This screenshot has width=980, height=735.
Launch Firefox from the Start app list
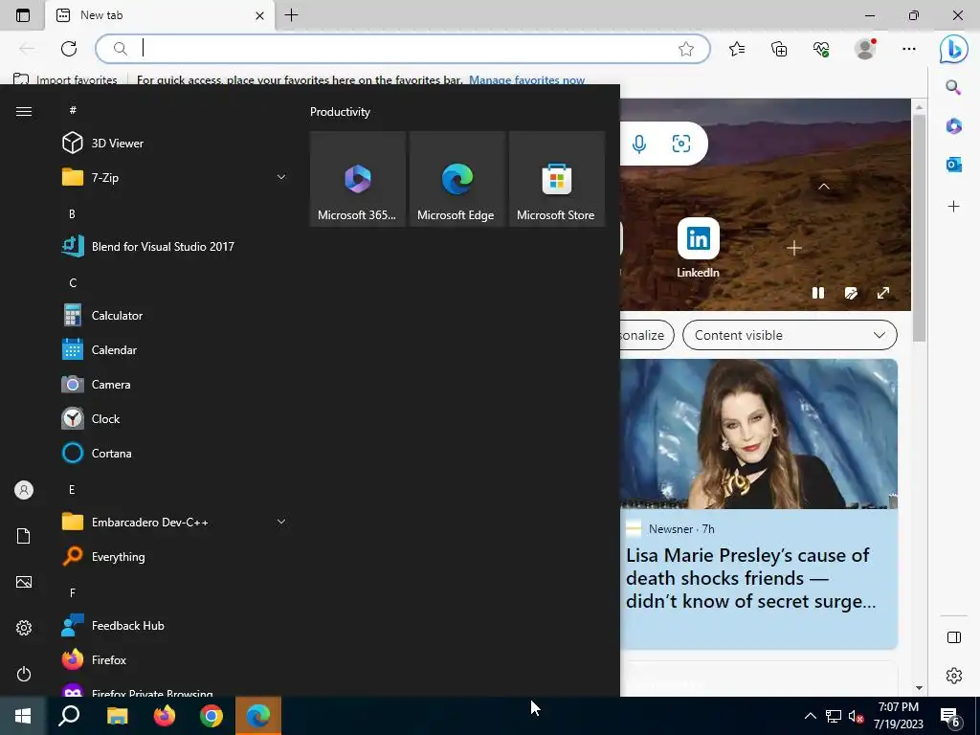pyautogui.click(x=174, y=660)
